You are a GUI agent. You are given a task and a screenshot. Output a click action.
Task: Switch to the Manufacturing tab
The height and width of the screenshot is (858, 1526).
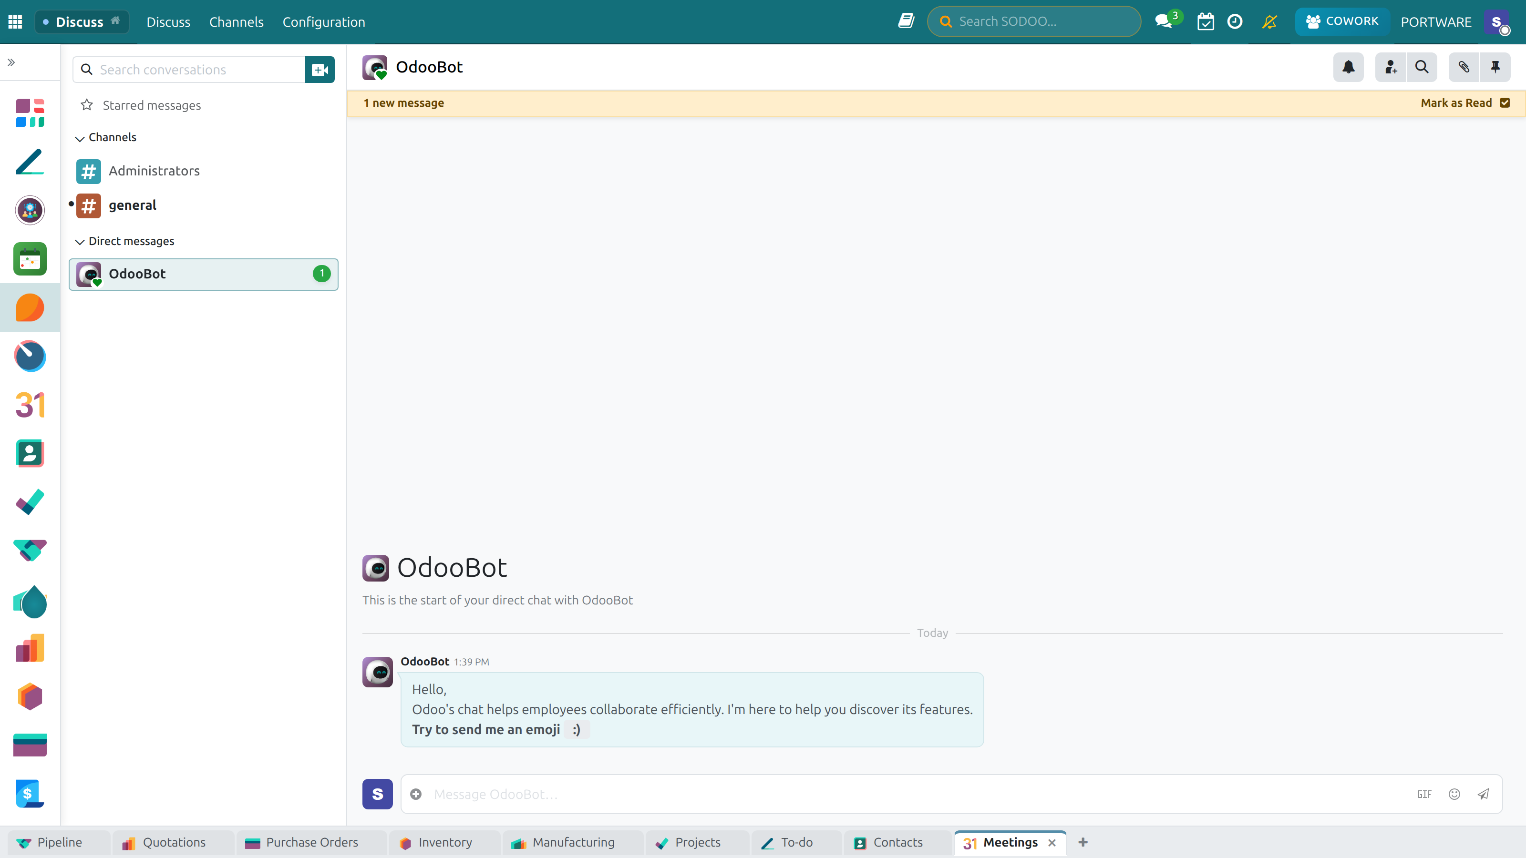(x=573, y=843)
